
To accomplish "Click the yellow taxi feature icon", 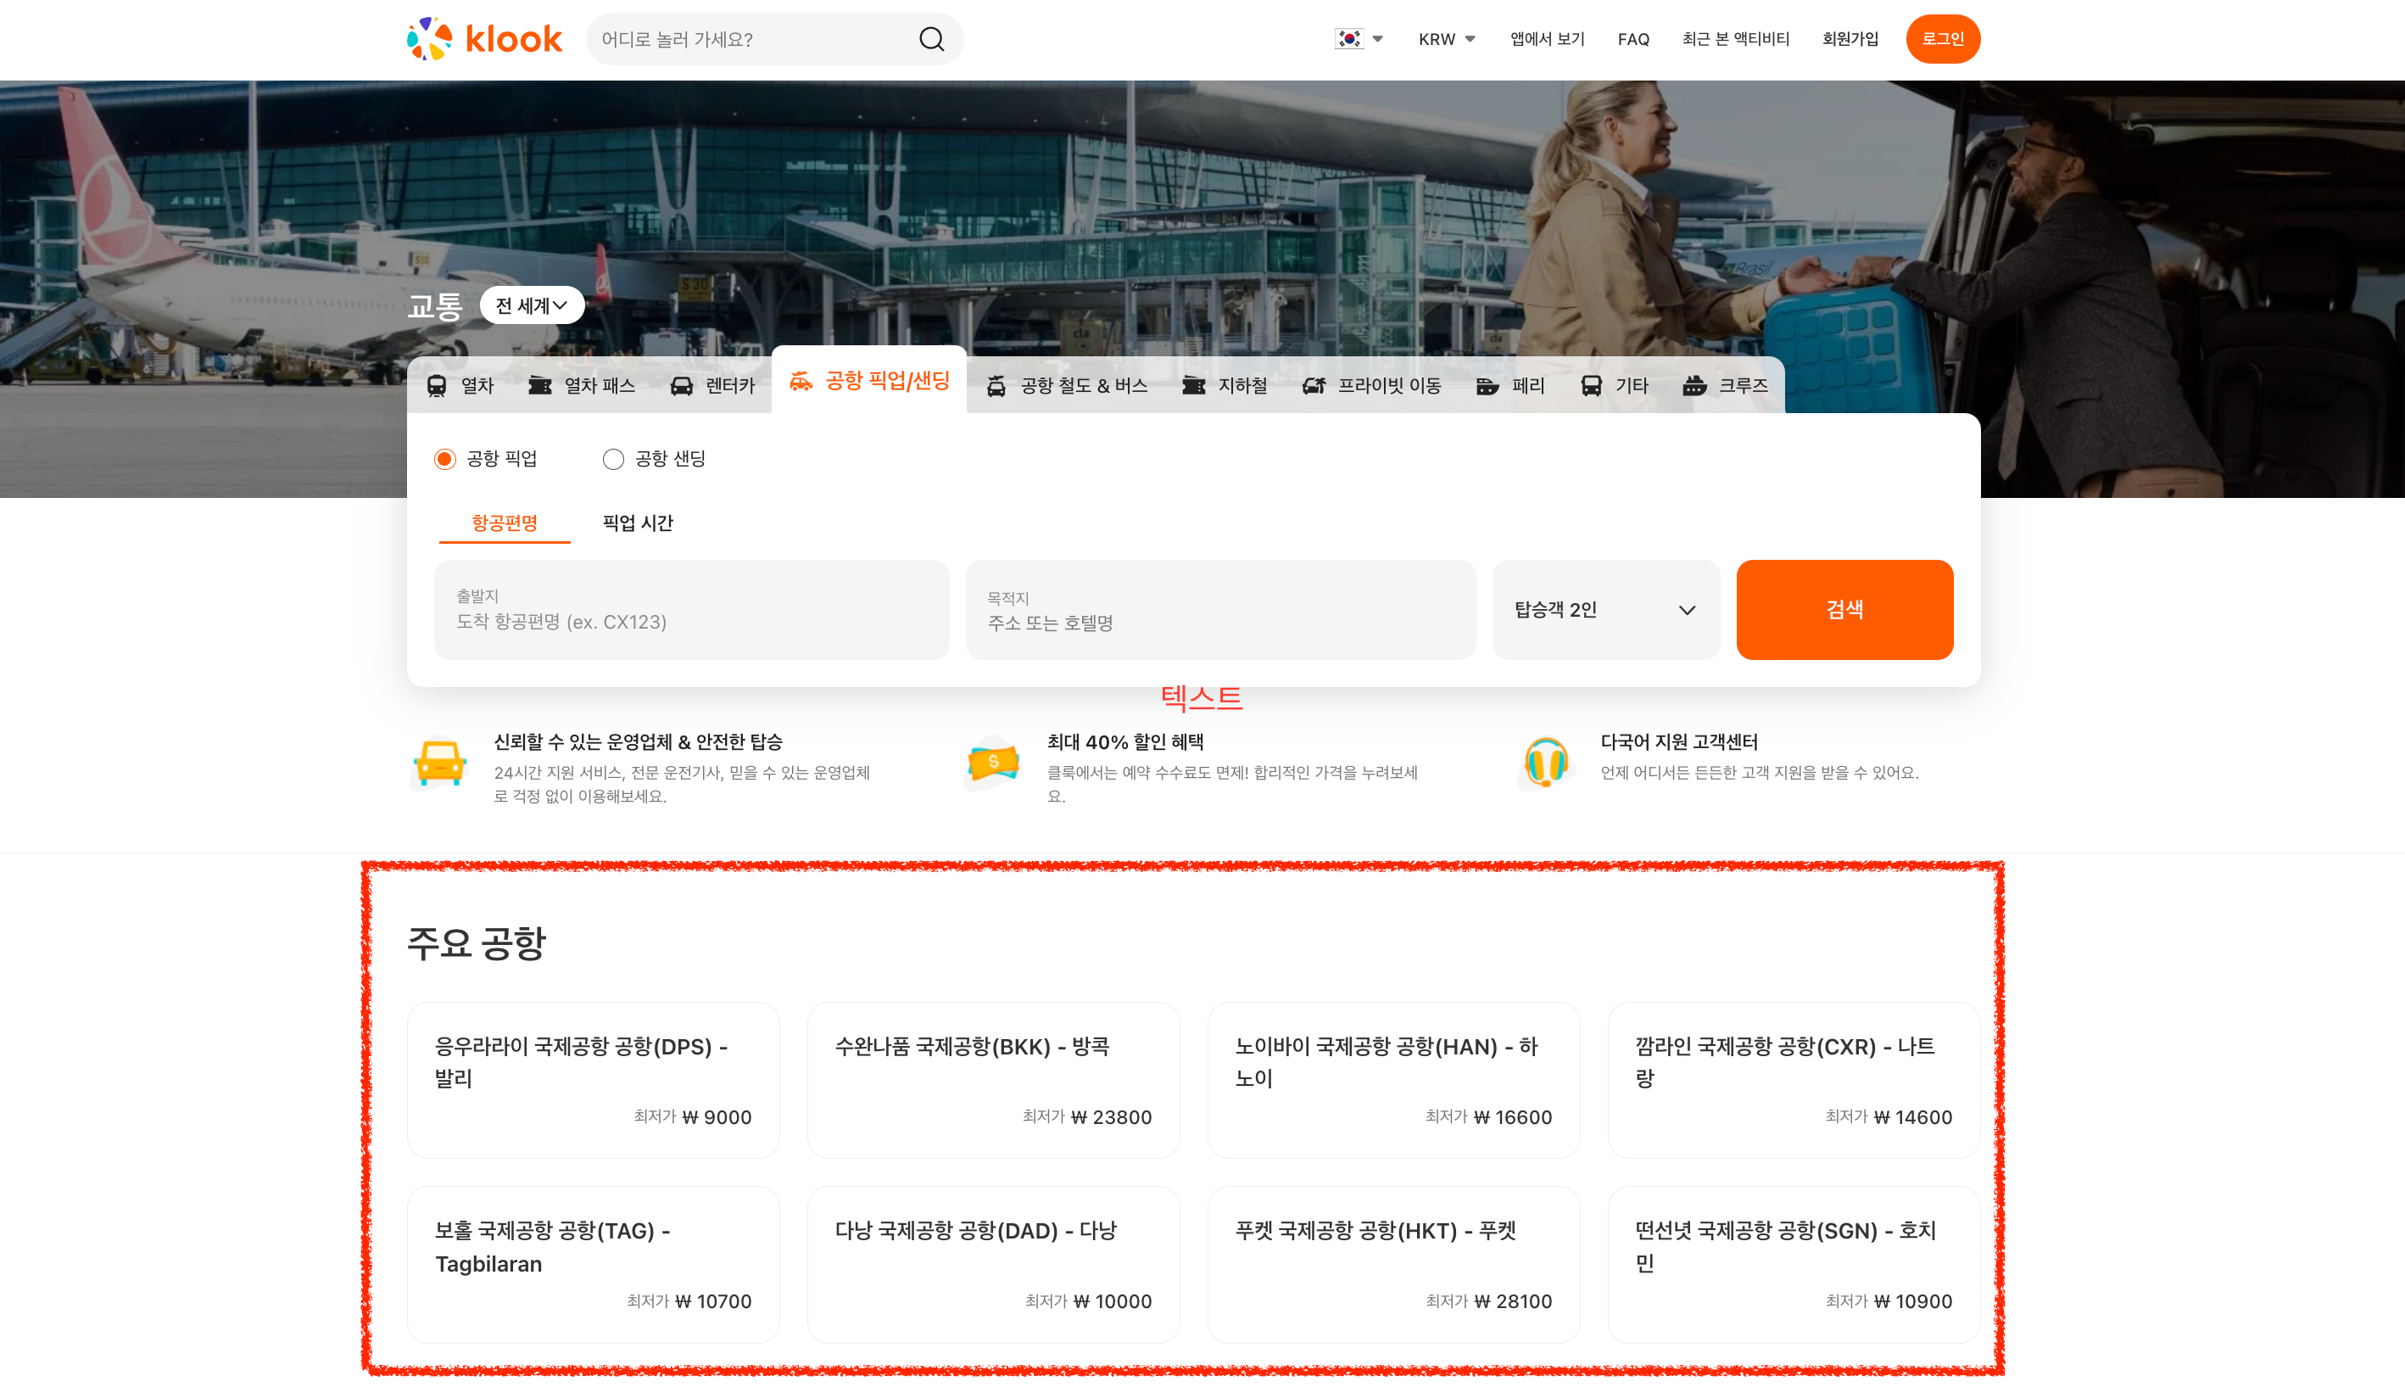I will pyautogui.click(x=440, y=763).
